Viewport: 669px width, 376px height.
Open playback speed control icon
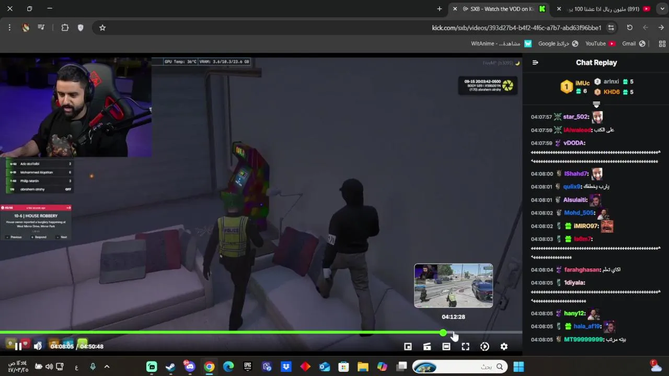coord(485,346)
